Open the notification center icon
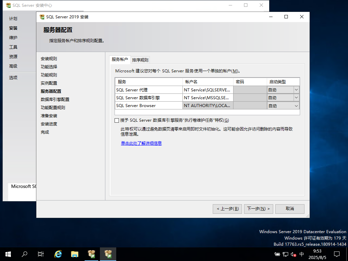Screen dimensions: 348x261 [337, 254]
